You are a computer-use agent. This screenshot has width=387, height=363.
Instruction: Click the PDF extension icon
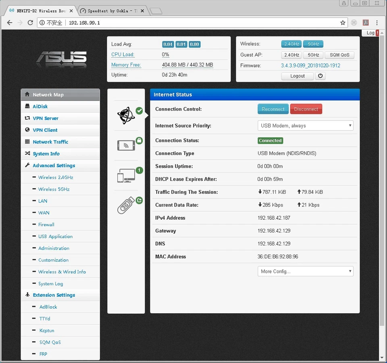pos(366,23)
